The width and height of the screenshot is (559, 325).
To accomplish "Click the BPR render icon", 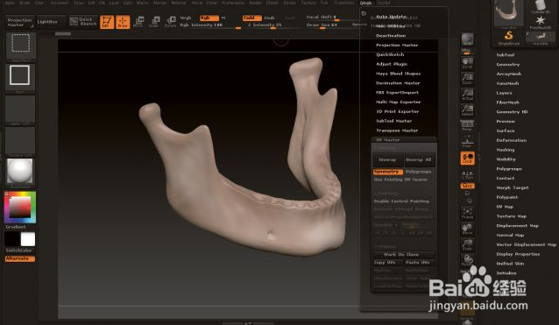I will [x=467, y=40].
